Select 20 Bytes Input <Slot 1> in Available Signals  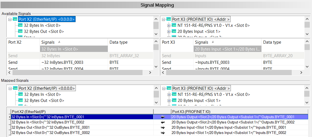(199, 31)
